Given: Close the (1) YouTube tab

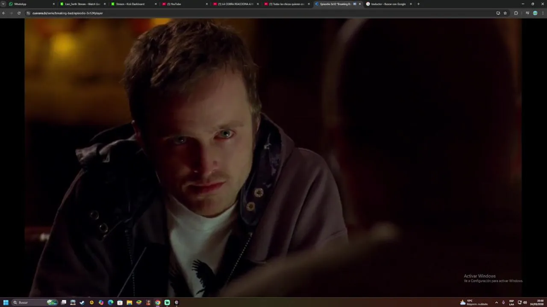Looking at the screenshot, I should tap(207, 4).
